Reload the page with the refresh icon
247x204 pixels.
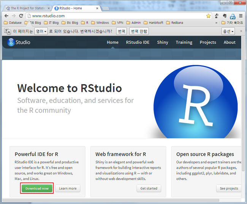point(21,16)
